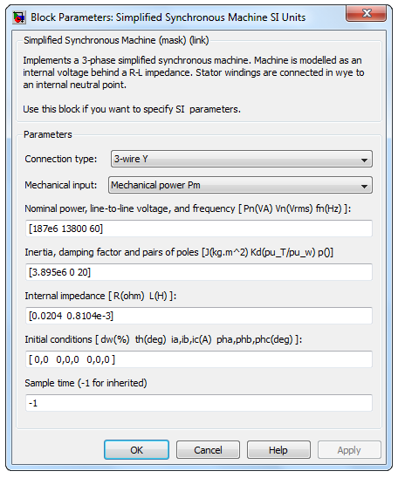Focus the Inertia, damping factor input field
Image resolution: width=398 pixels, height=478 pixels.
coord(199,272)
